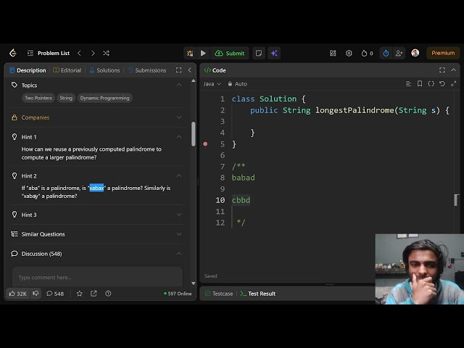The width and height of the screenshot is (464, 348).
Task: Click the comment input field
Action: pos(97,277)
